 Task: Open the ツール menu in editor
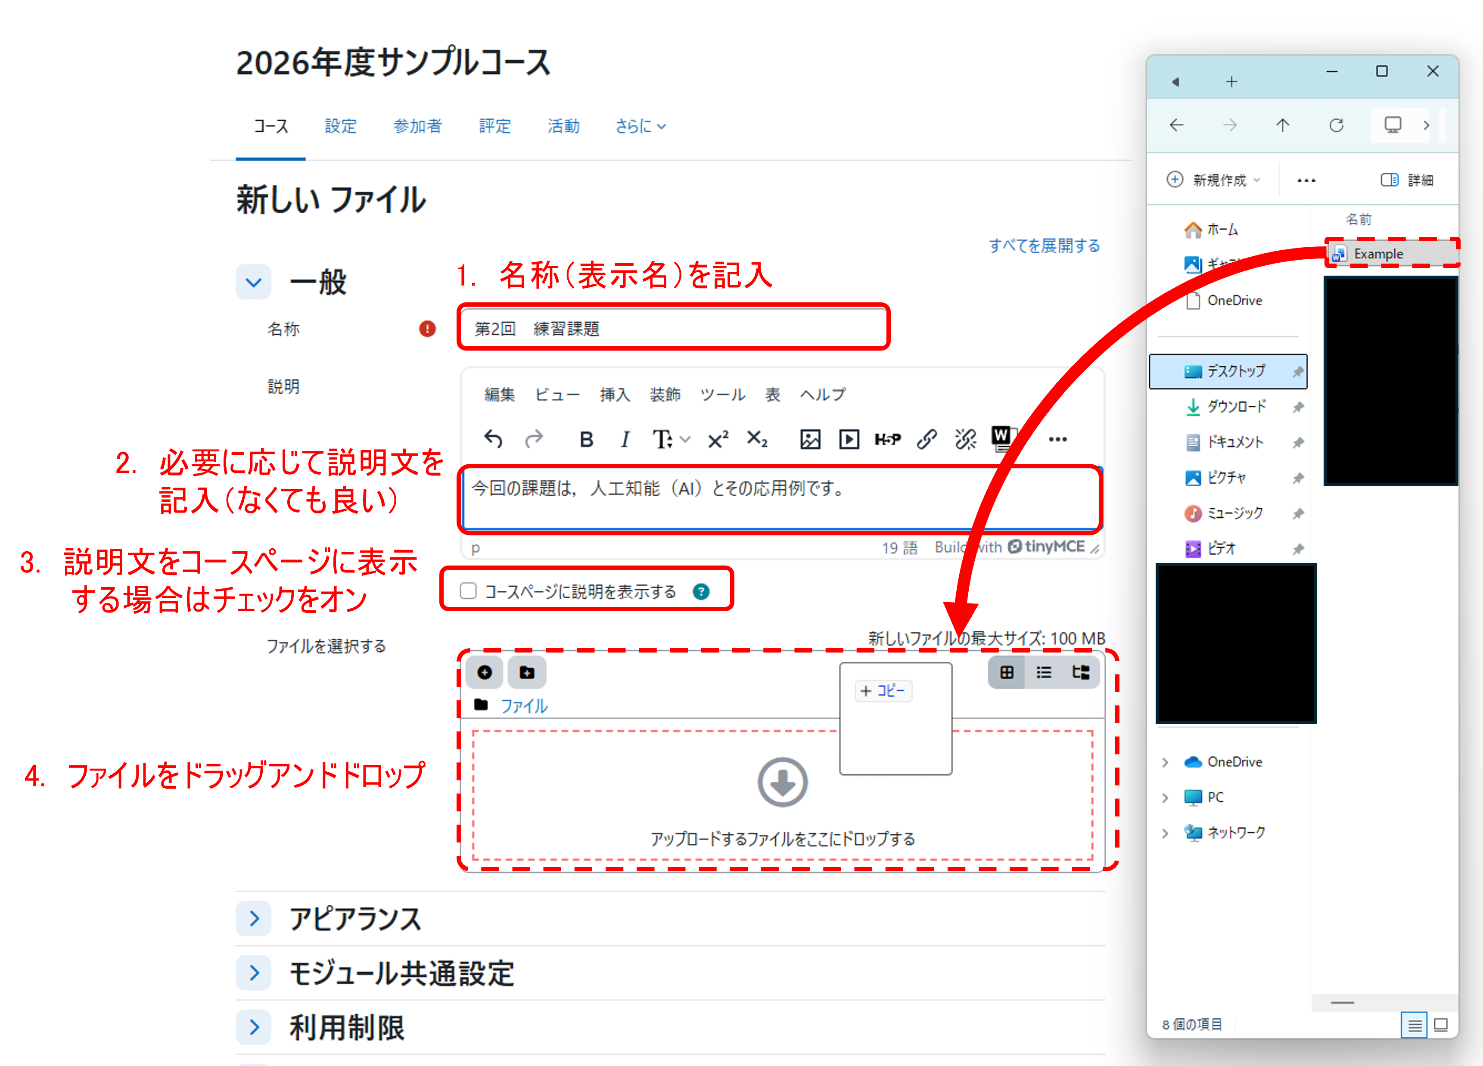tap(722, 395)
